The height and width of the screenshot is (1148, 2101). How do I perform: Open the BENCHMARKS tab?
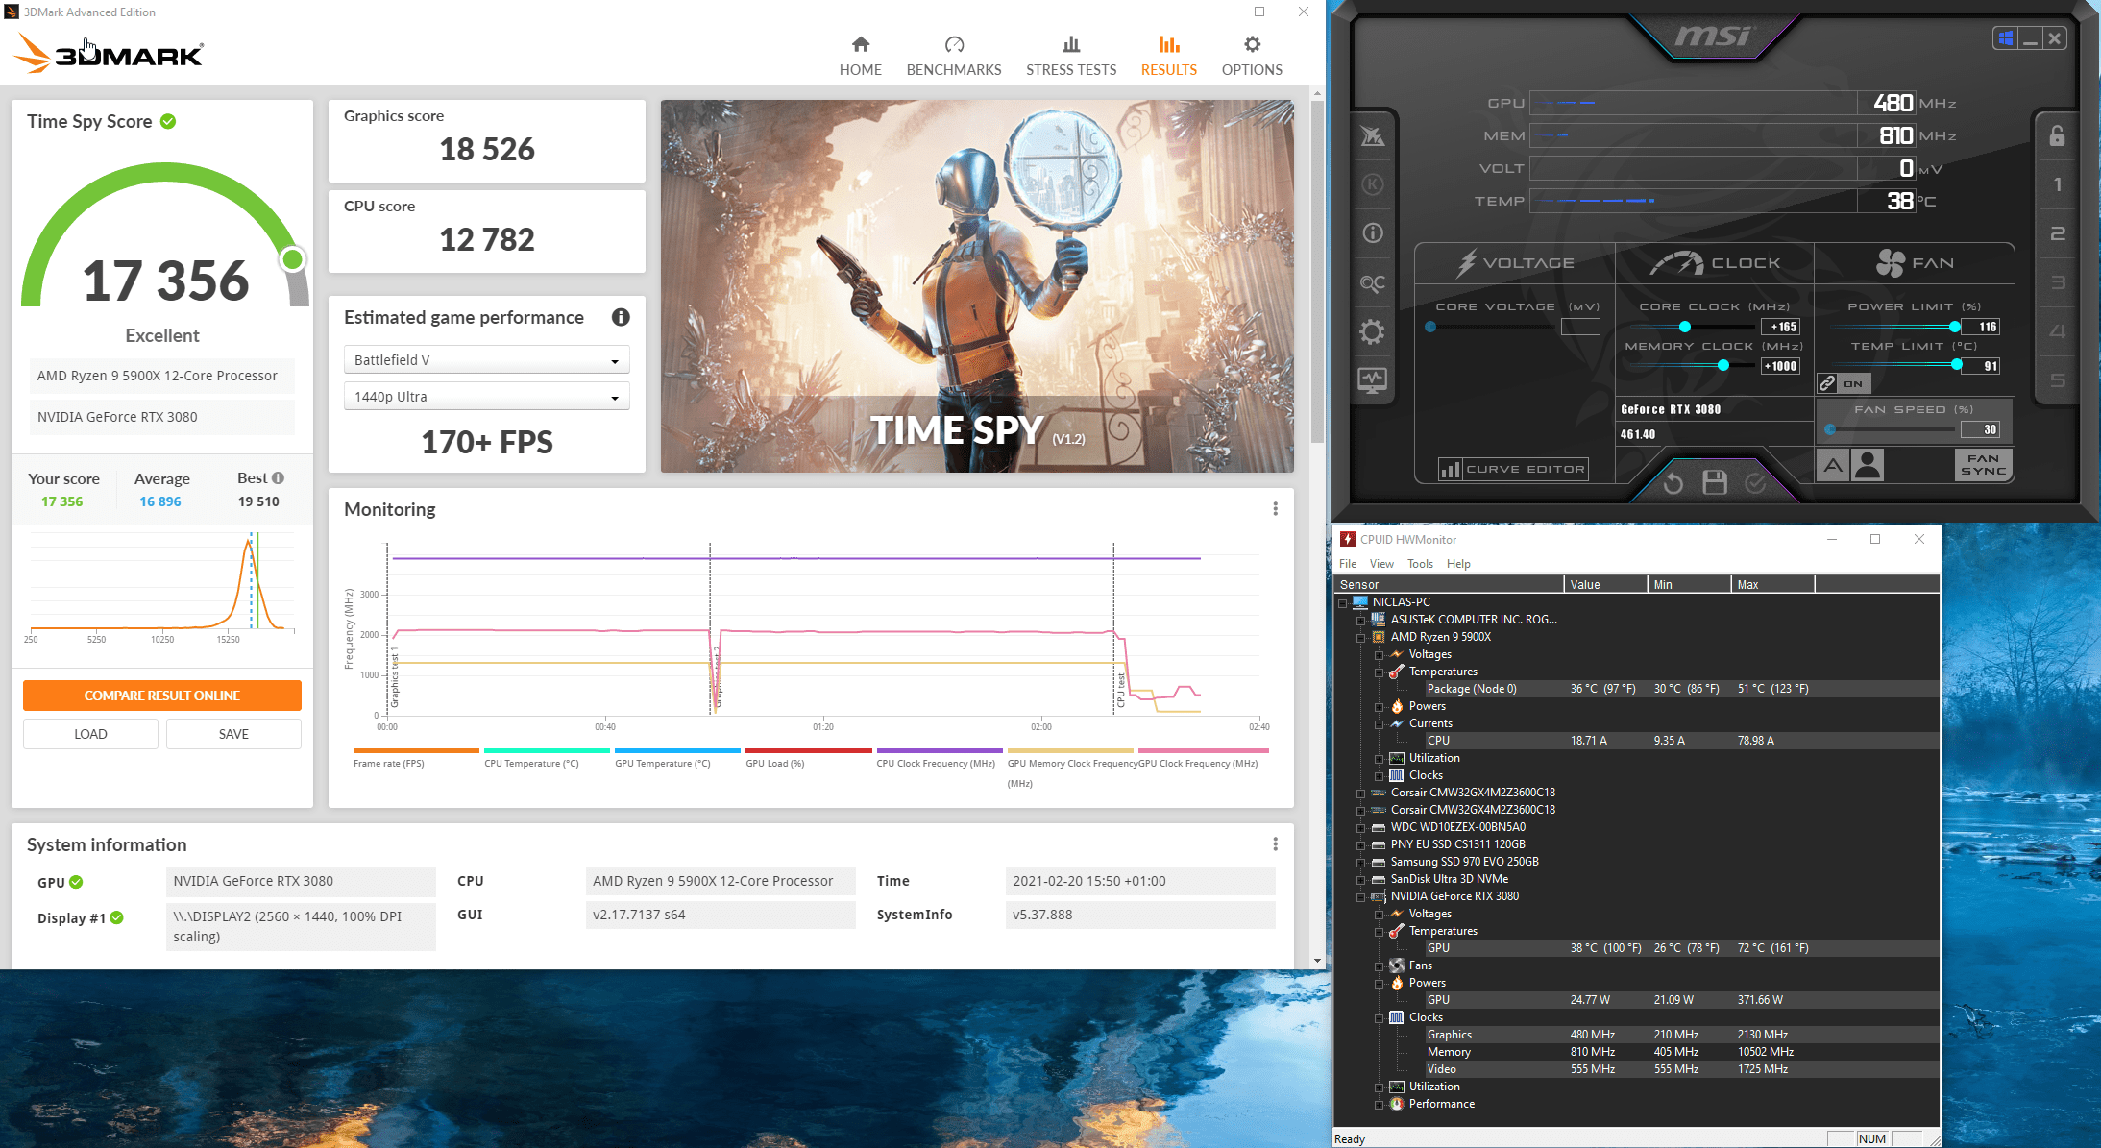[954, 56]
